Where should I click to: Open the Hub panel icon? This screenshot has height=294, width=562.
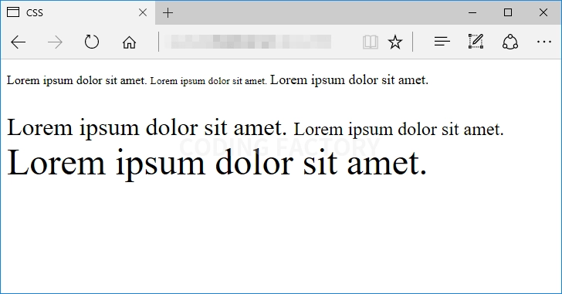pyautogui.click(x=442, y=42)
